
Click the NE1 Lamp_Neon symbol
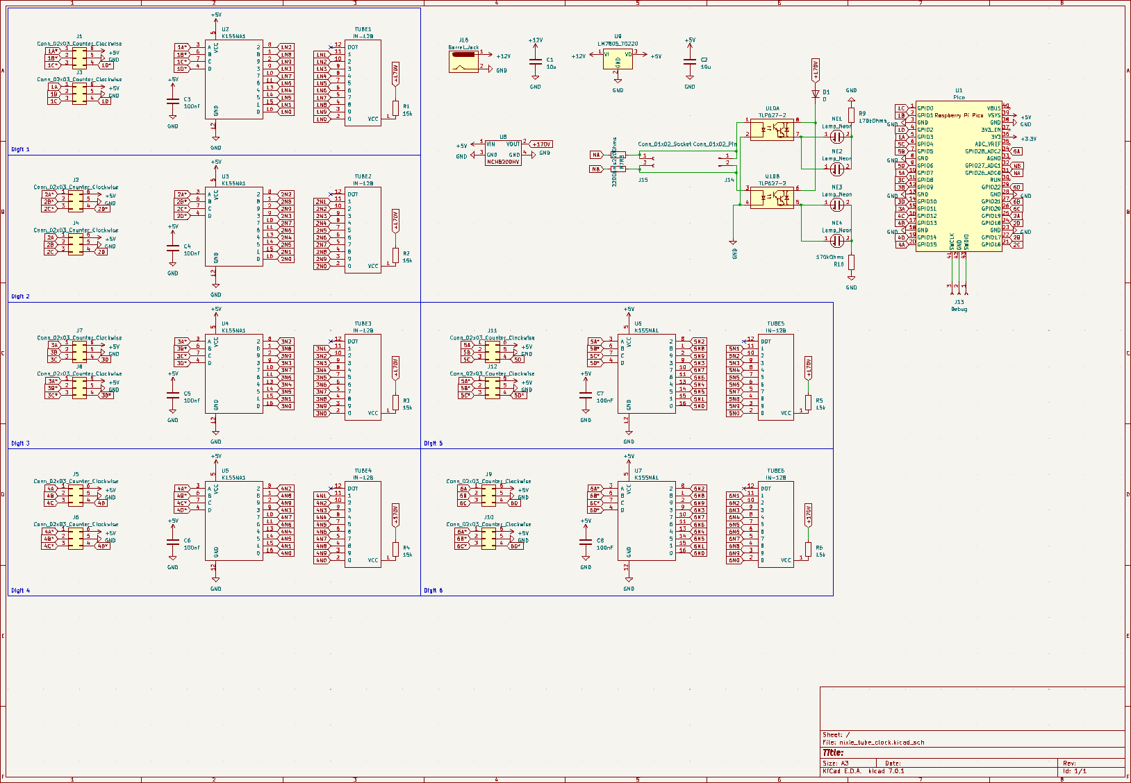pyautogui.click(x=837, y=137)
